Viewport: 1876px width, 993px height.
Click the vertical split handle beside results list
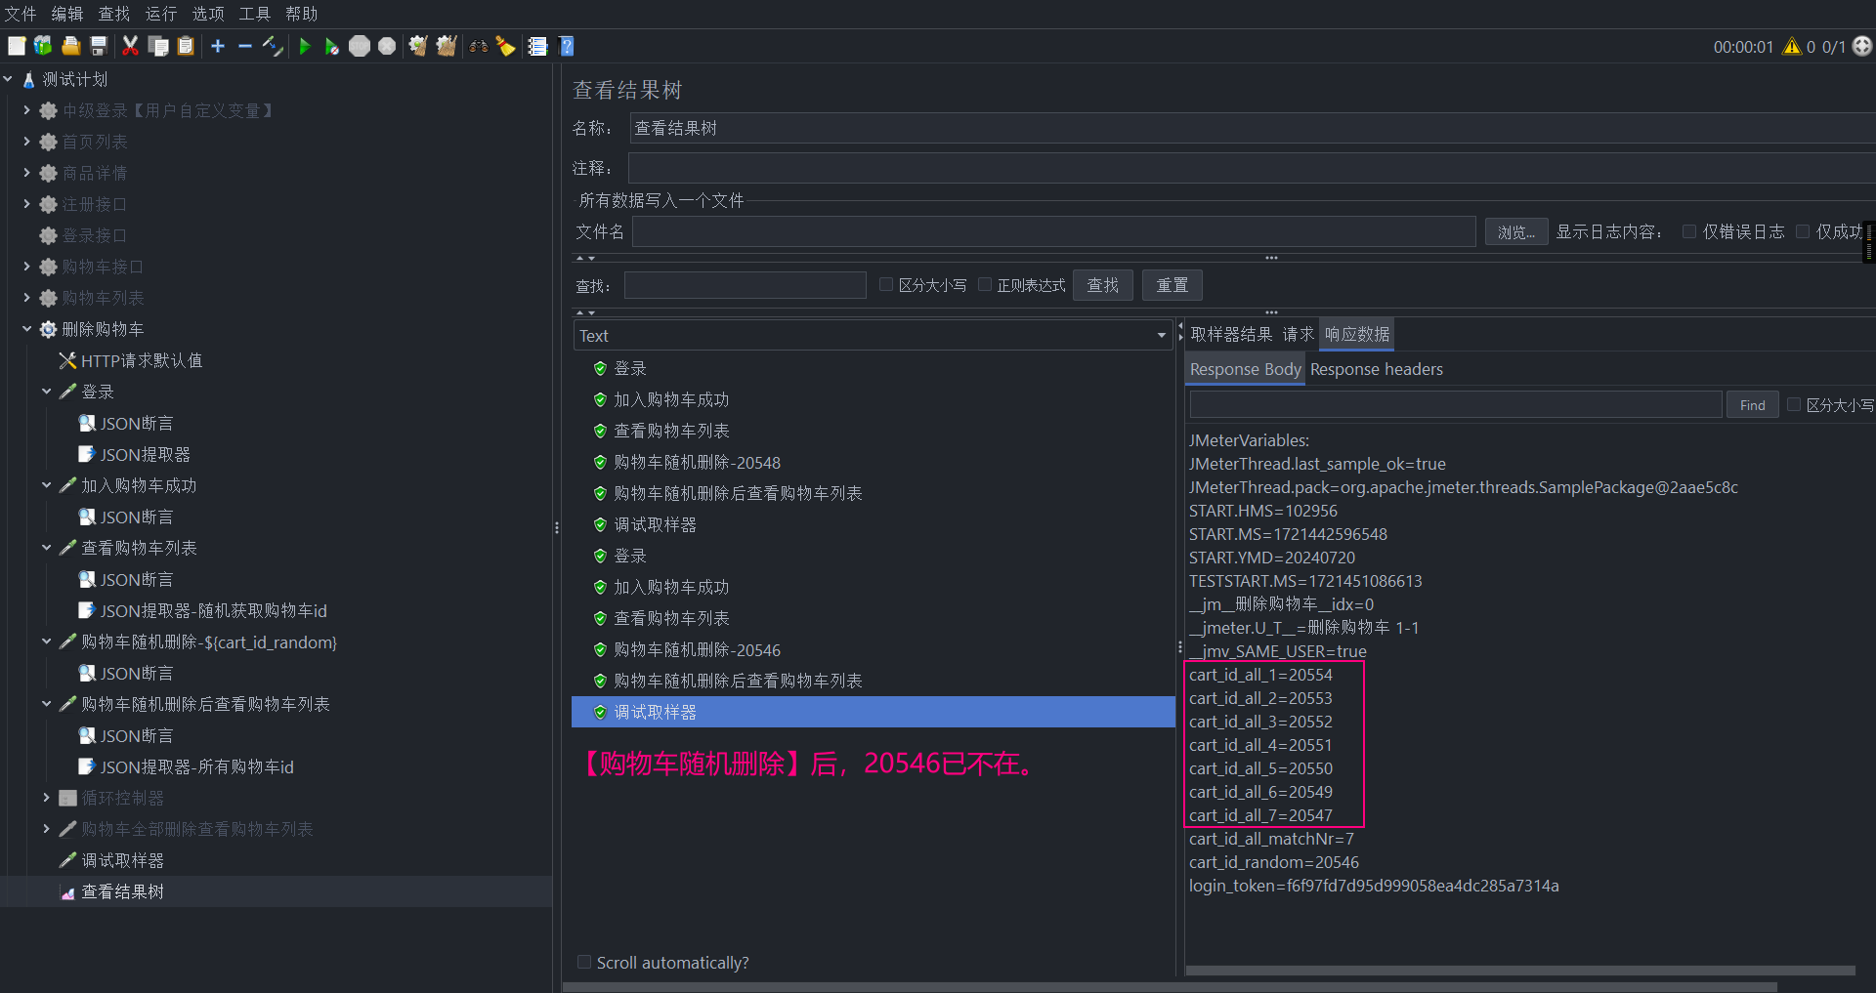click(1180, 646)
